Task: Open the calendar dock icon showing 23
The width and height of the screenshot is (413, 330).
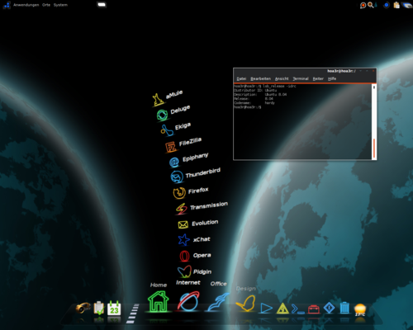Action: coord(114,308)
